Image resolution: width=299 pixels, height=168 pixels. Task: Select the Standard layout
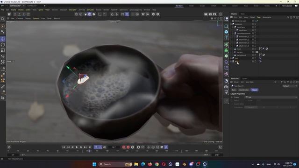179,6
